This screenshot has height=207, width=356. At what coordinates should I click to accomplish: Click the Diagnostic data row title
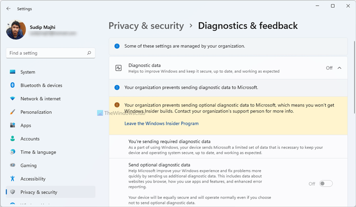[x=144, y=65]
